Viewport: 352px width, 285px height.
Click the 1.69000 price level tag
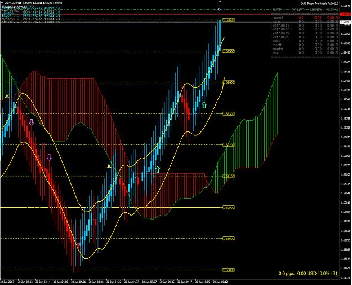229,207
